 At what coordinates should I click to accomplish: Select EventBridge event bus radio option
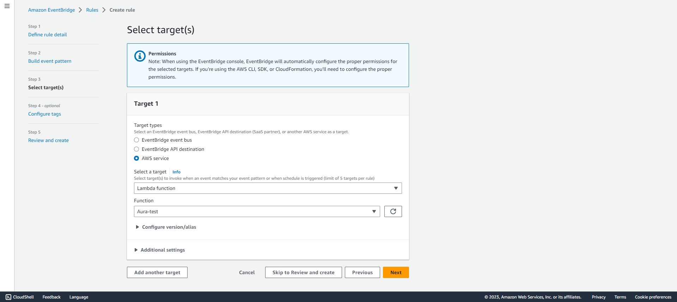[136, 140]
